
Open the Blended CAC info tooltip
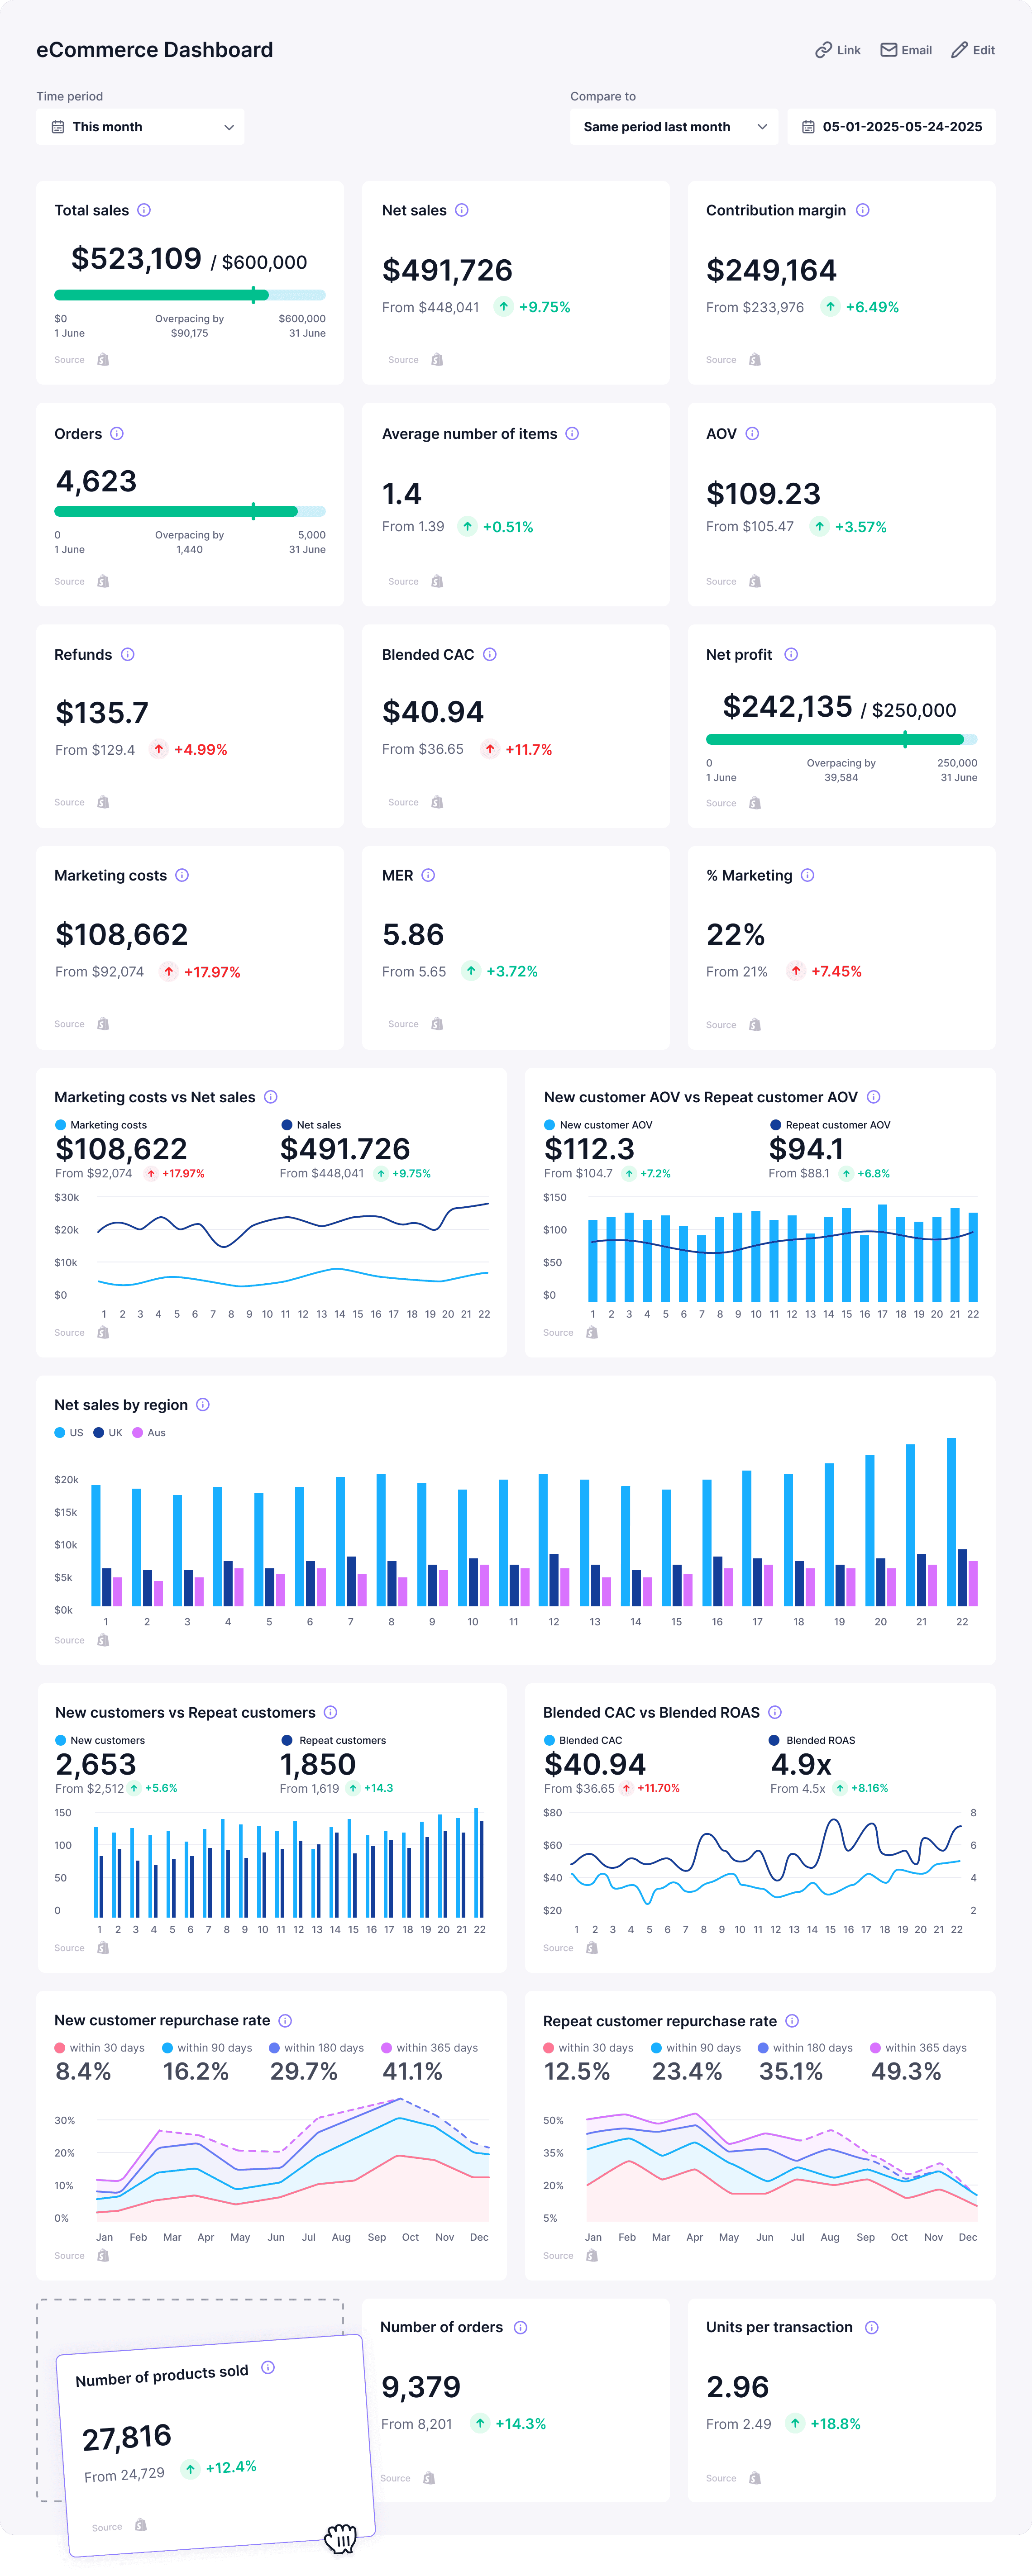(489, 655)
